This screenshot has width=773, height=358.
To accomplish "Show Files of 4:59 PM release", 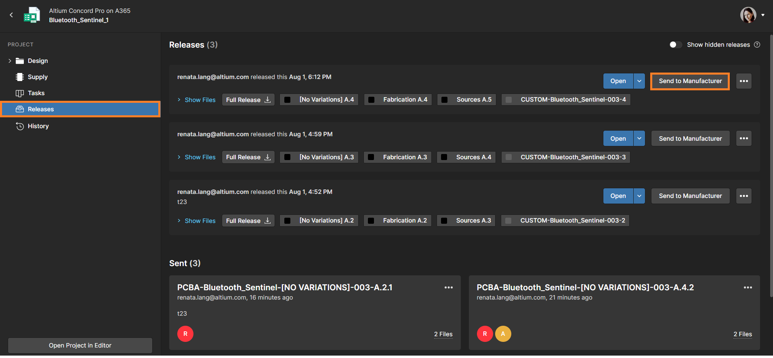I will coord(197,157).
